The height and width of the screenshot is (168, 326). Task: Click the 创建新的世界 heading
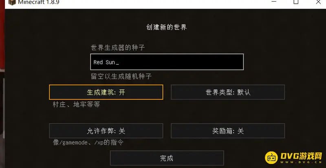click(x=167, y=27)
